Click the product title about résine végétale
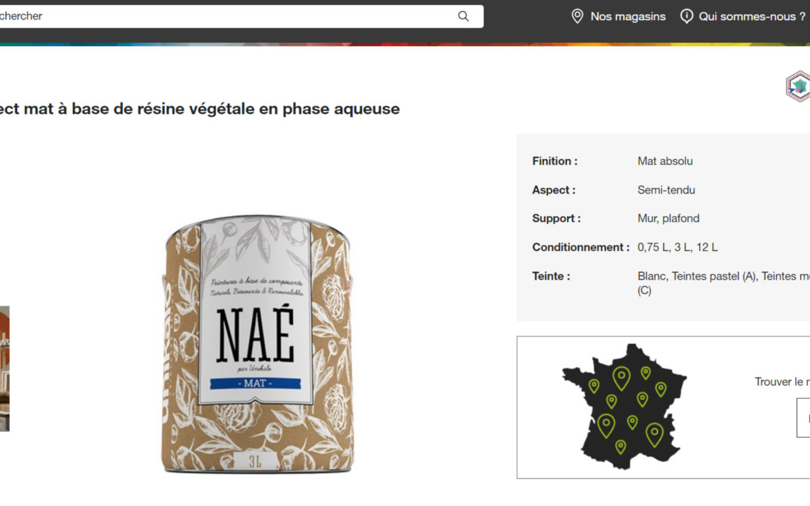The width and height of the screenshot is (810, 506). point(200,109)
